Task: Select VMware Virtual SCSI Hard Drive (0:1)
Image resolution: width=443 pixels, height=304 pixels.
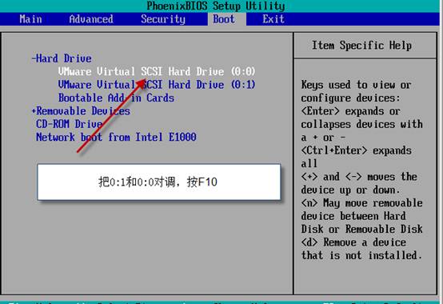Action: (x=157, y=85)
